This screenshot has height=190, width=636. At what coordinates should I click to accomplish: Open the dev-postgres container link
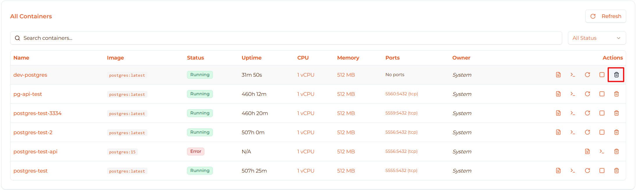[30, 75]
